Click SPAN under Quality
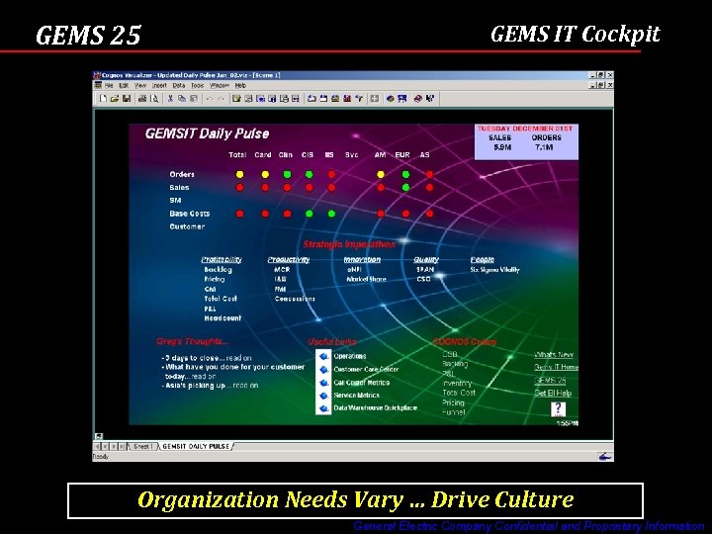Image resolution: width=712 pixels, height=534 pixels. tap(425, 270)
